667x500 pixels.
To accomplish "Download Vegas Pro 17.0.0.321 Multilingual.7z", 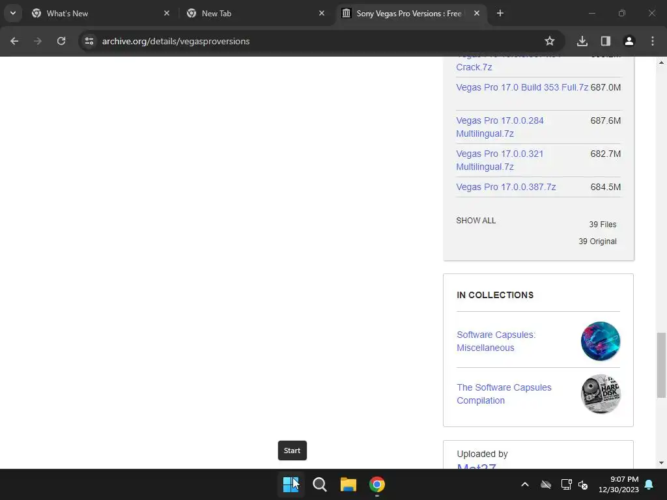I will [x=500, y=160].
